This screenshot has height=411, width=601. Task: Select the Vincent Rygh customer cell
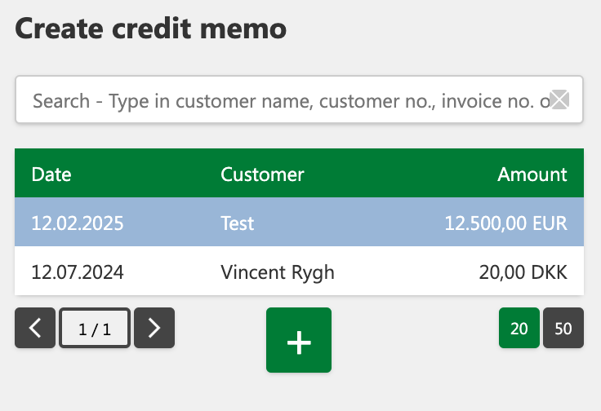pos(278,272)
